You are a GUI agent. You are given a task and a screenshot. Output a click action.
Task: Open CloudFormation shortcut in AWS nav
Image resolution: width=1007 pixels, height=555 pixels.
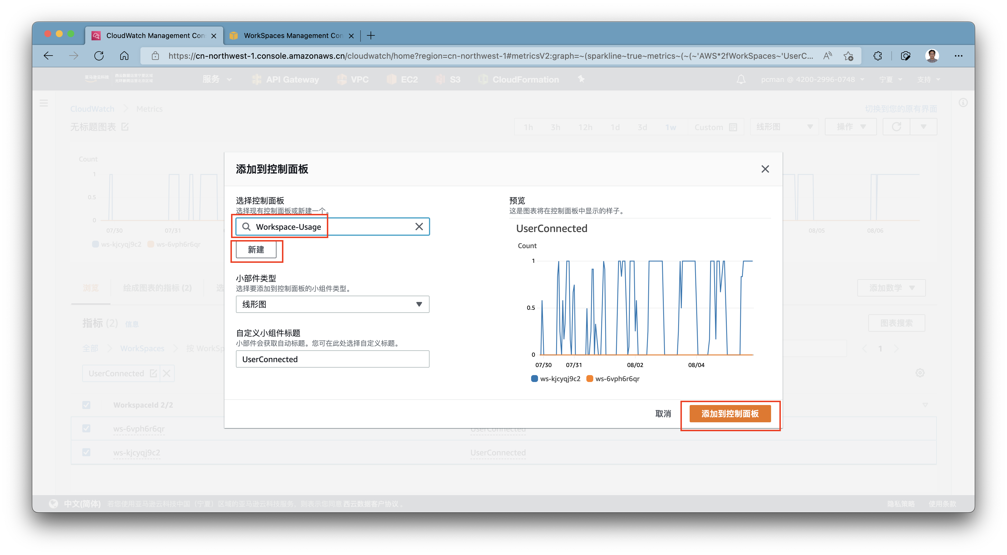518,79
